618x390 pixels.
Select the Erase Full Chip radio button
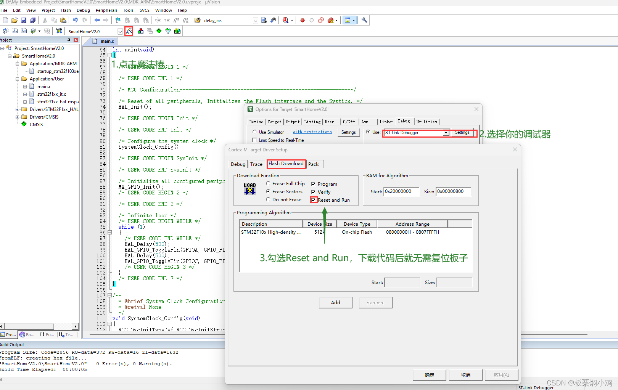click(268, 183)
